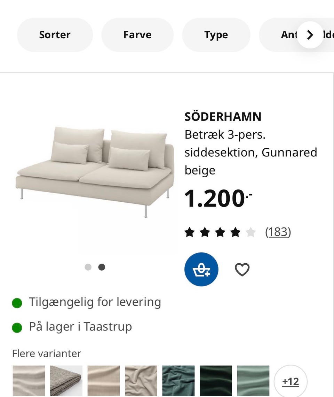
Task: Open the Type filter
Action: 216,35
